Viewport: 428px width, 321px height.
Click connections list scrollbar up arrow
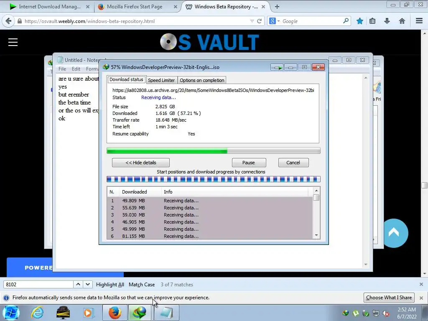click(316, 191)
